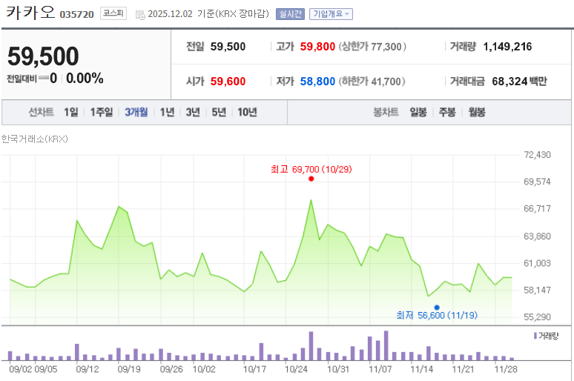This screenshot has height=381, width=574.
Task: Click the 10/24 date axis label
Action: 296,369
